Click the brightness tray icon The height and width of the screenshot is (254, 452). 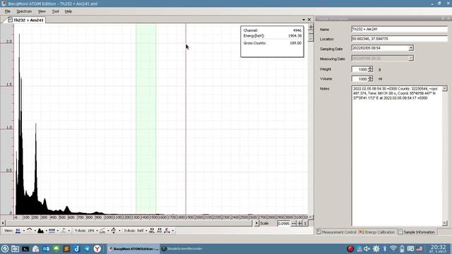click(x=376, y=249)
